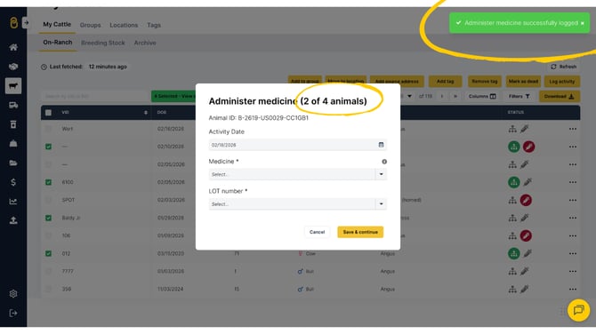Check the checkbox for row SPOT

point(48,200)
